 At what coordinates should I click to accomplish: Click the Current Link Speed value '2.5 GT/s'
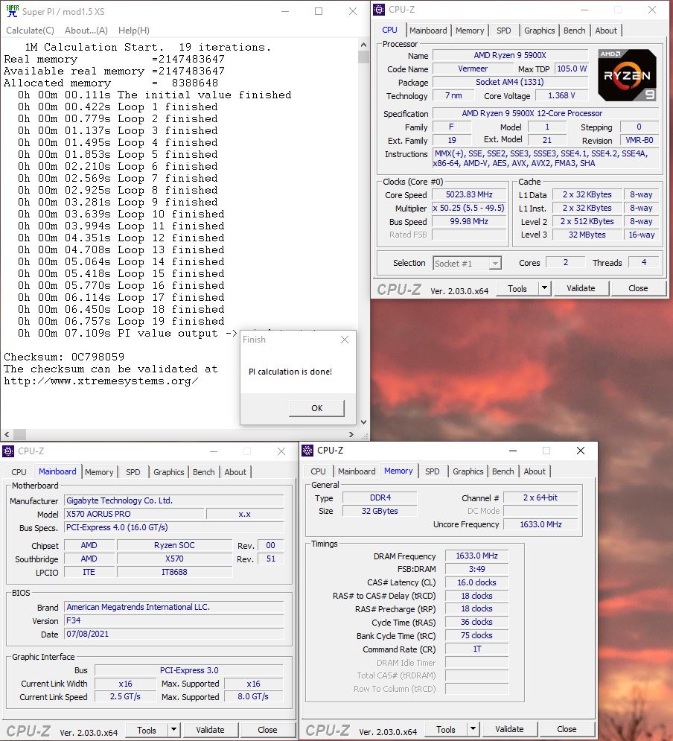pyautogui.click(x=125, y=696)
